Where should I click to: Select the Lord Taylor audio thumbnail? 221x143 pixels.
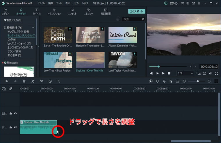click(123, 60)
